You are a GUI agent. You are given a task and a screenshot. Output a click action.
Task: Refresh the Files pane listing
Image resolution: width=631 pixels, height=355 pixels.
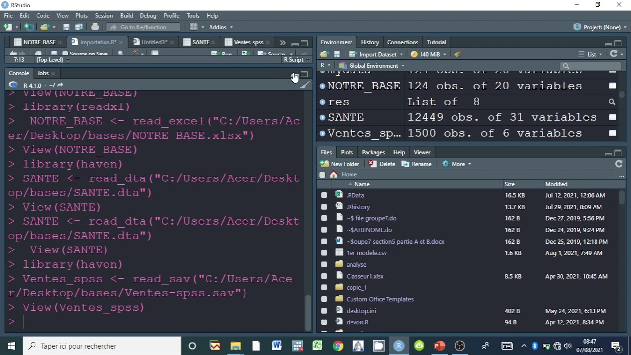(619, 164)
